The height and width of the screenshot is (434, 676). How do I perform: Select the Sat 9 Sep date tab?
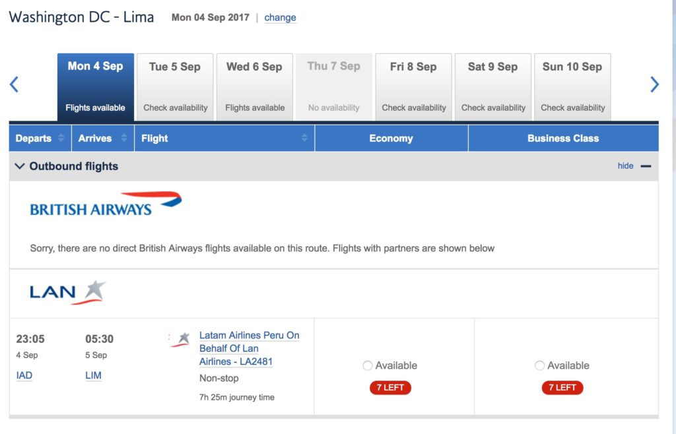click(x=493, y=86)
